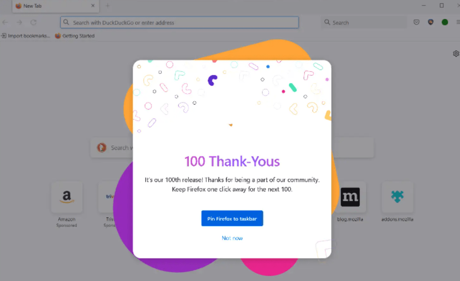Click the Pin Firefox to taskbar button
Viewport: 460px width, 281px height.
(232, 218)
